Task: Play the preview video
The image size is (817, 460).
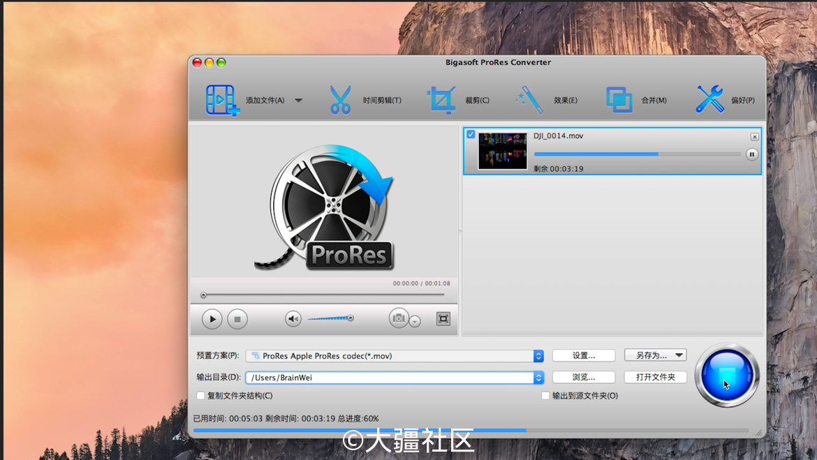Action: (x=212, y=319)
